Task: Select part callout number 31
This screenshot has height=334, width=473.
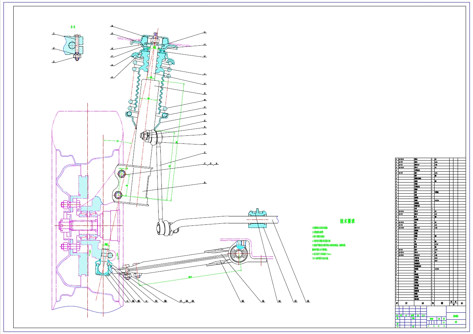Action: pos(205,153)
